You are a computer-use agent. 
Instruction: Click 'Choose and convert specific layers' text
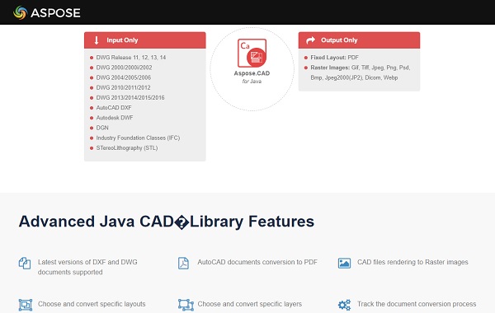click(250, 304)
